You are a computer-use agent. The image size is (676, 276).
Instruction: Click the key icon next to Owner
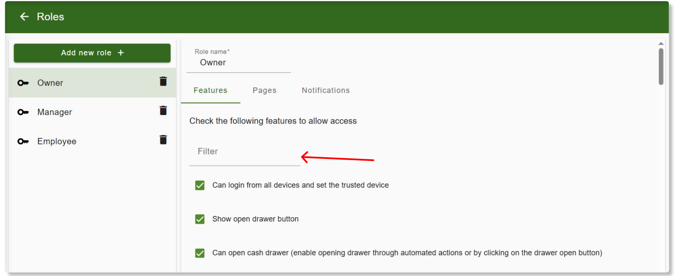point(23,83)
